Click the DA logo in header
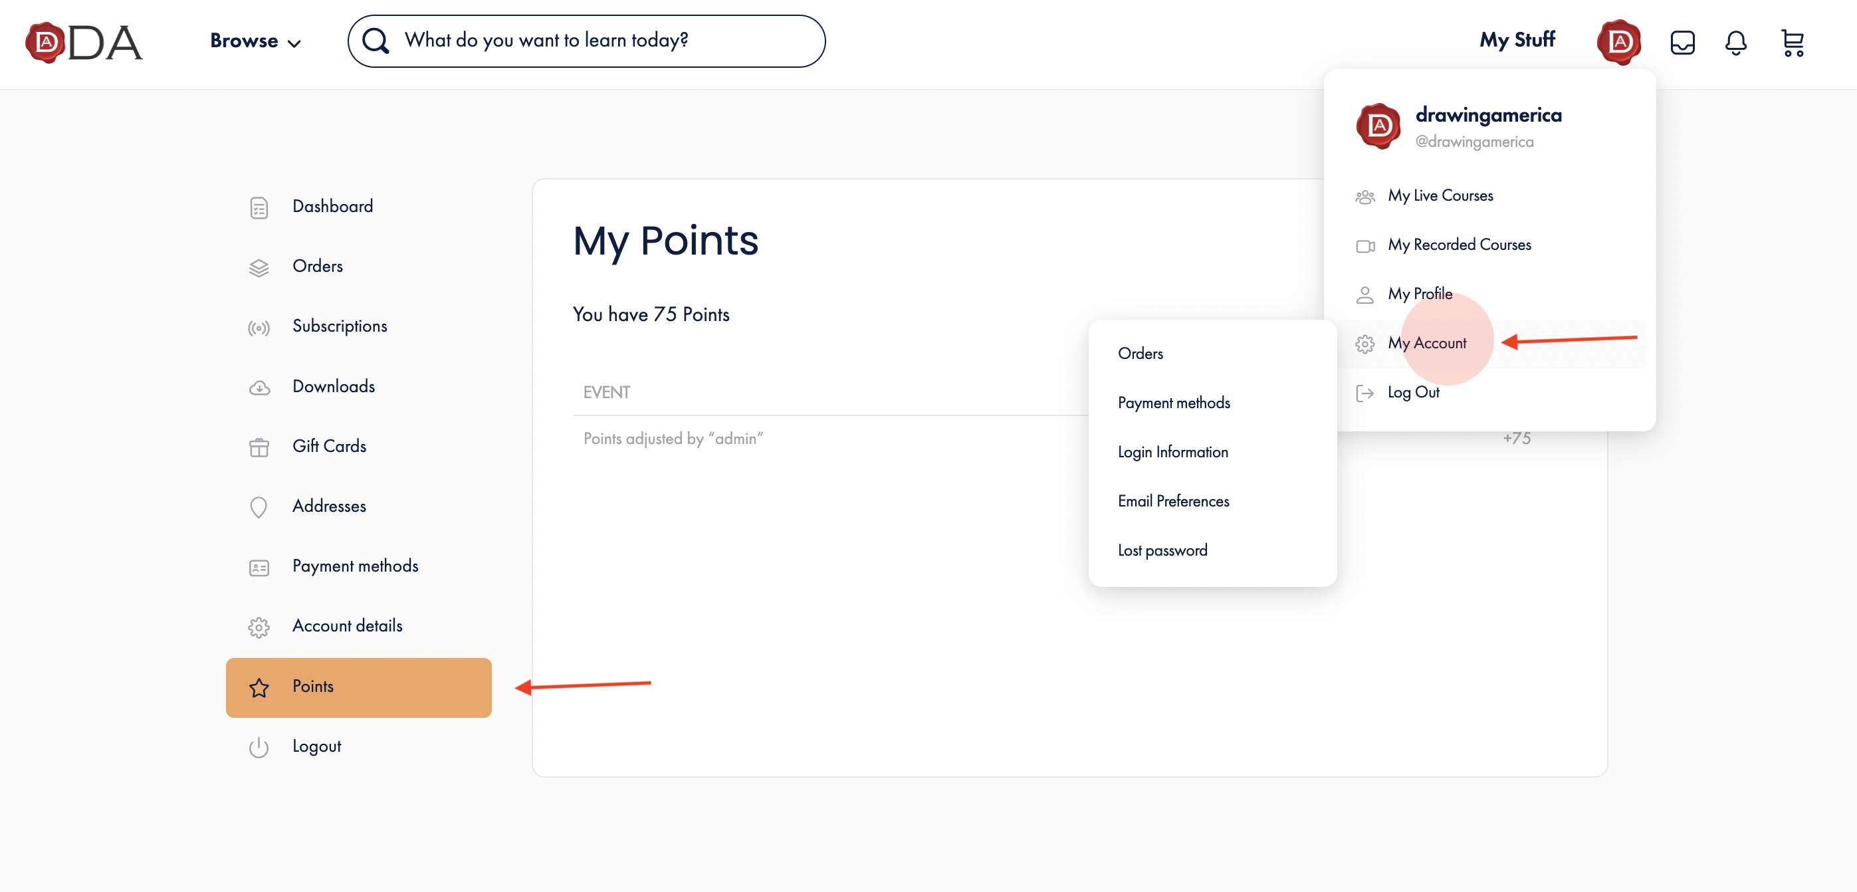1857x892 pixels. click(x=84, y=43)
